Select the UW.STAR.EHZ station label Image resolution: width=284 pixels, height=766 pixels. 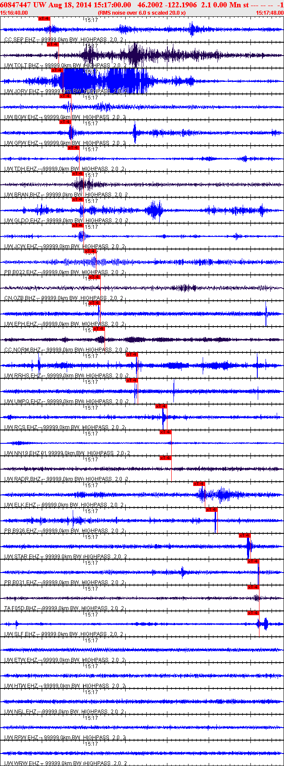pos(22,557)
